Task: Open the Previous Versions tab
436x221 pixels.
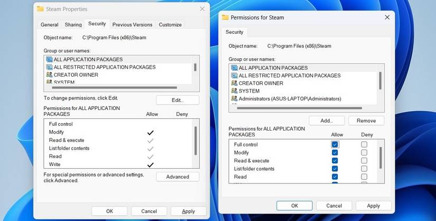Action: 132,24
